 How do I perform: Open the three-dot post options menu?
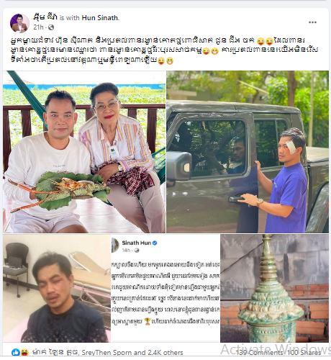click(x=312, y=22)
